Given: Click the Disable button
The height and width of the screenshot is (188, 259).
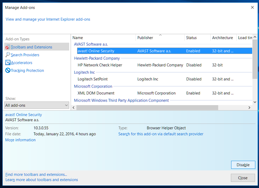Looking at the screenshot, I should pyautogui.click(x=243, y=165).
